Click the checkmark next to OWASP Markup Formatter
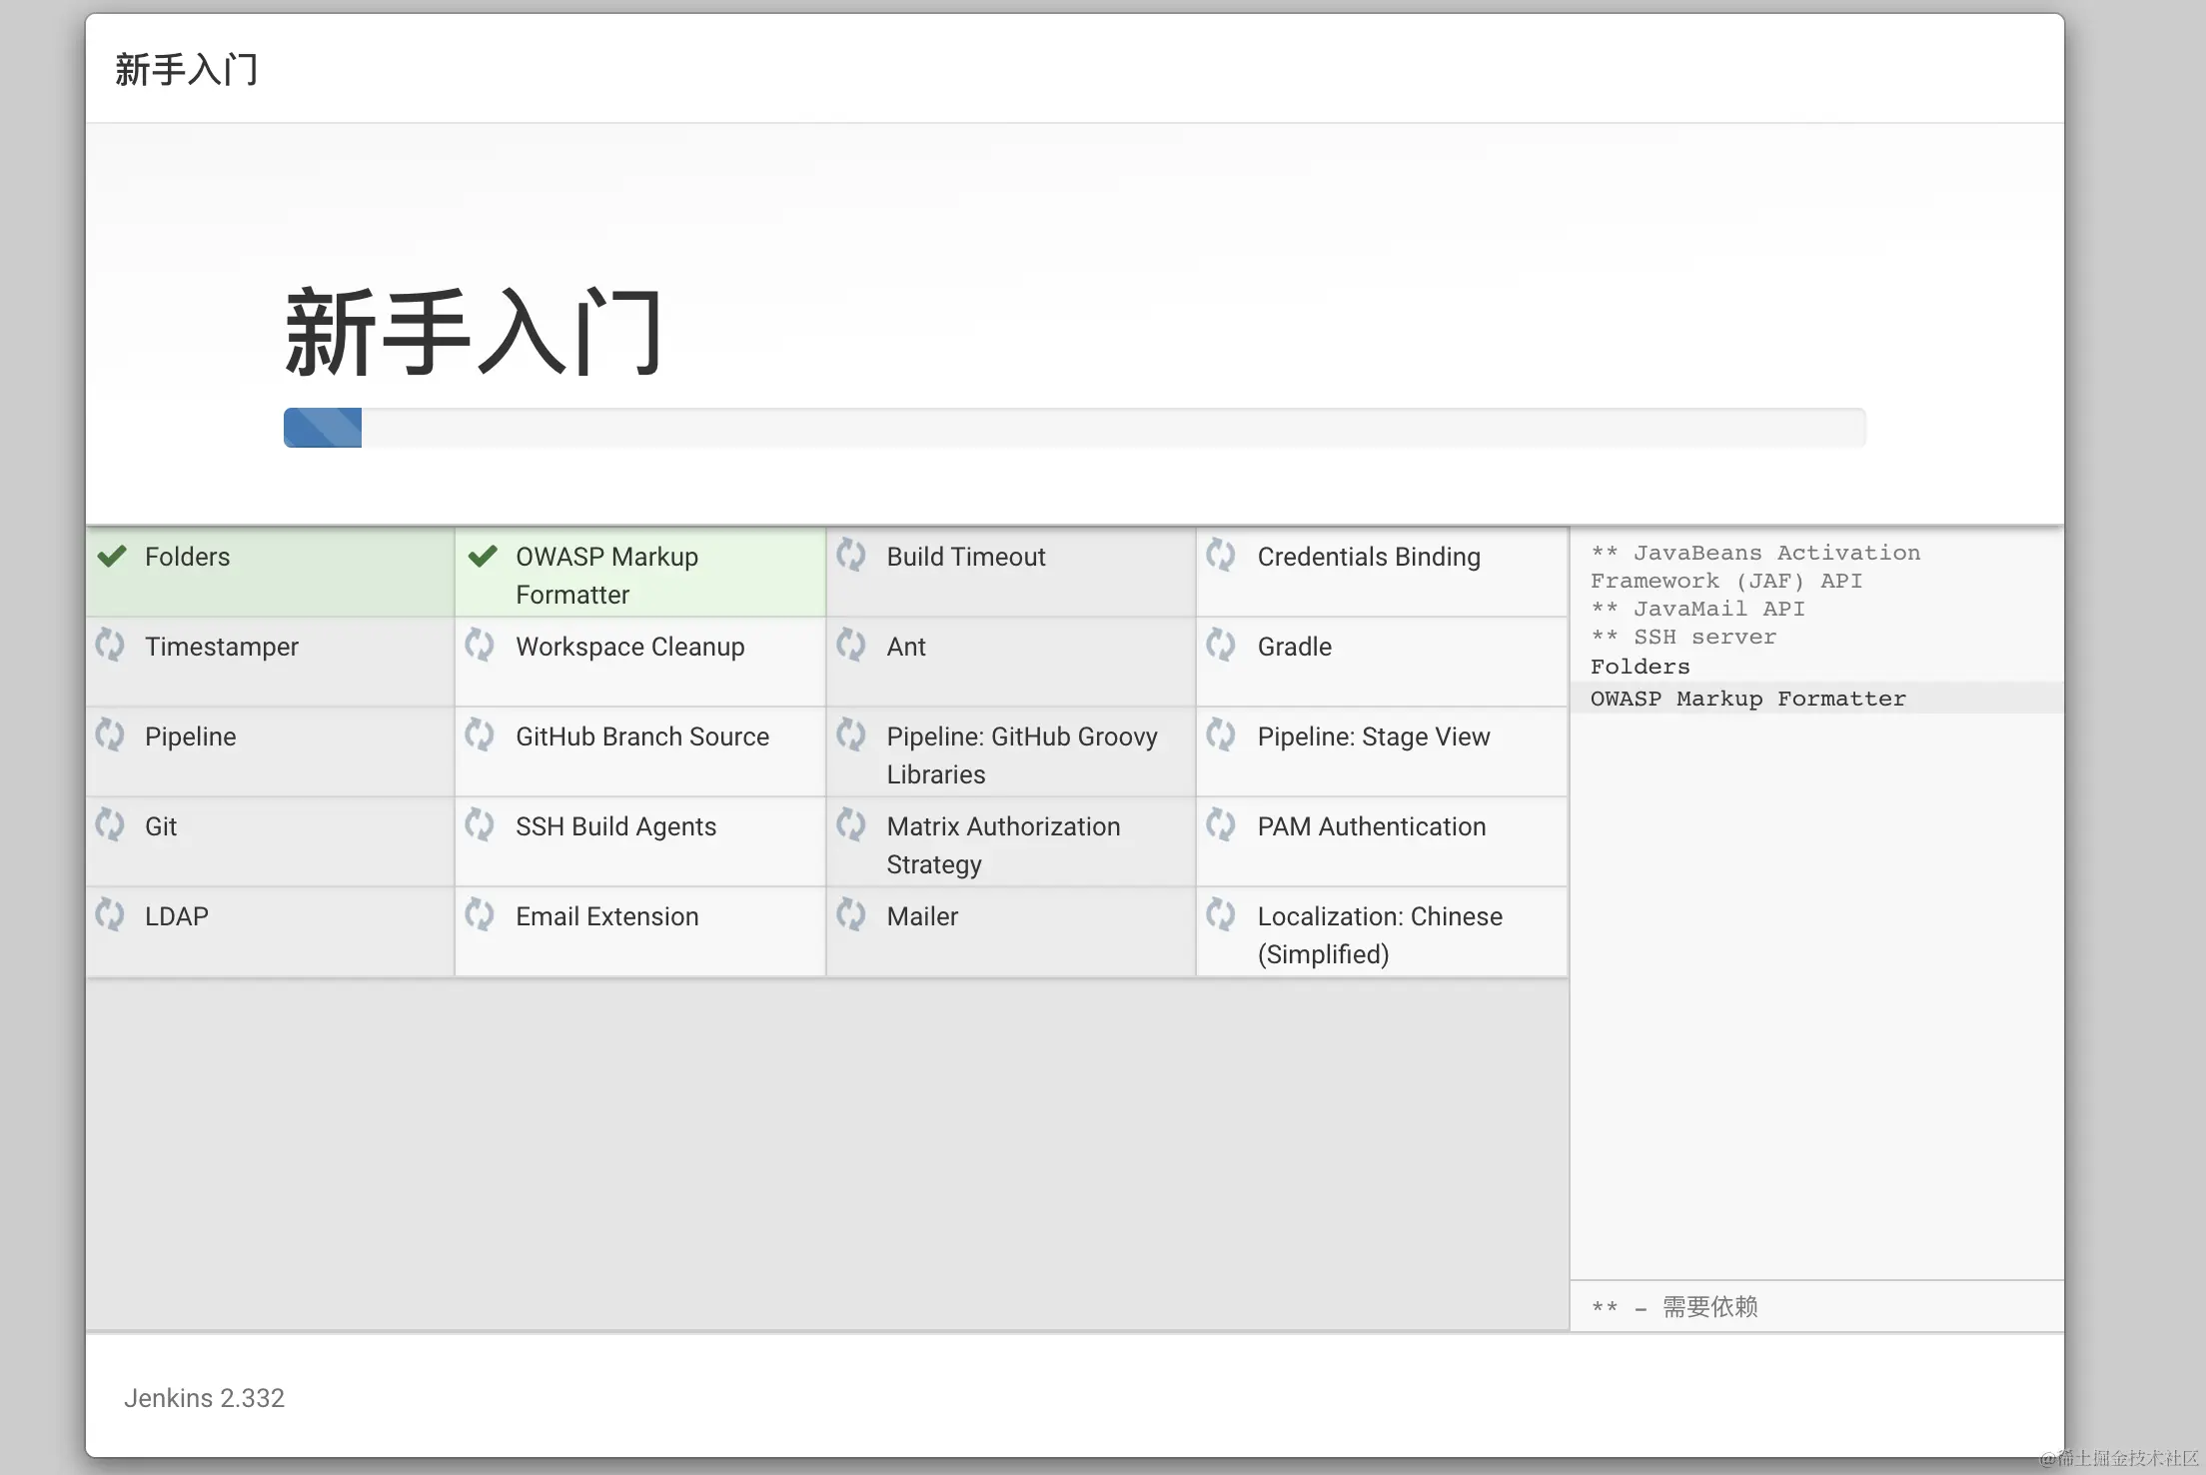 click(483, 556)
